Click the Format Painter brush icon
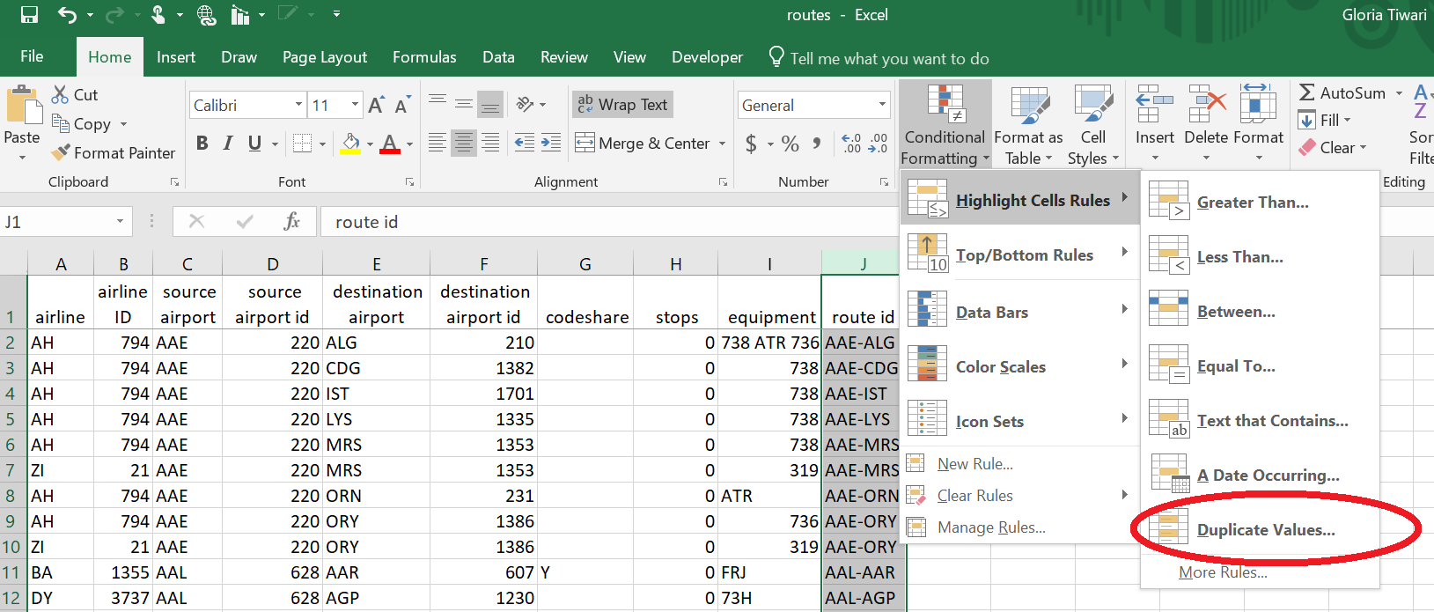 [61, 152]
